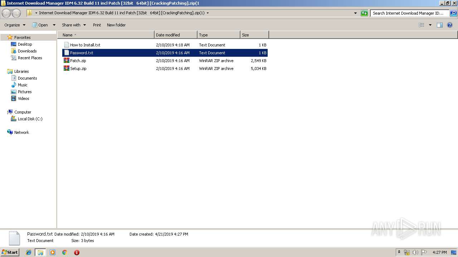
Task: Open Recent Places in Favorites
Action: pos(30,58)
